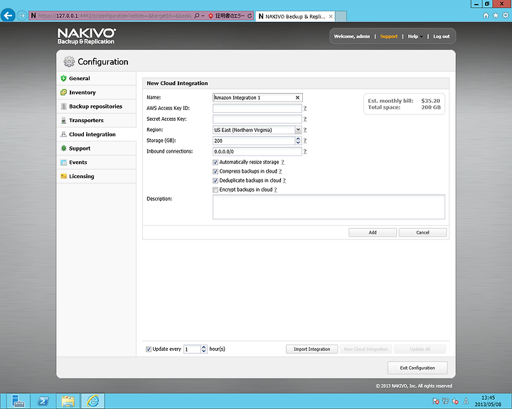The image size is (512, 409).
Task: Focus the Description text area
Action: coord(329,207)
